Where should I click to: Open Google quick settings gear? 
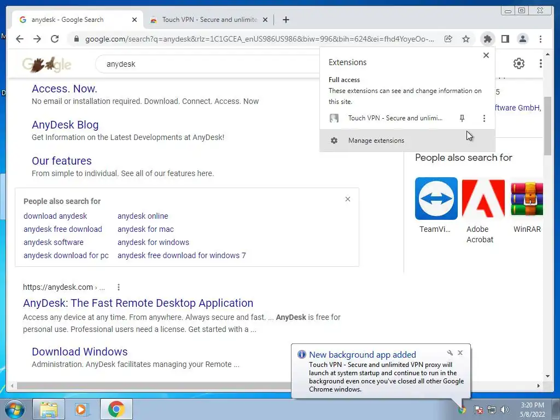[518, 63]
